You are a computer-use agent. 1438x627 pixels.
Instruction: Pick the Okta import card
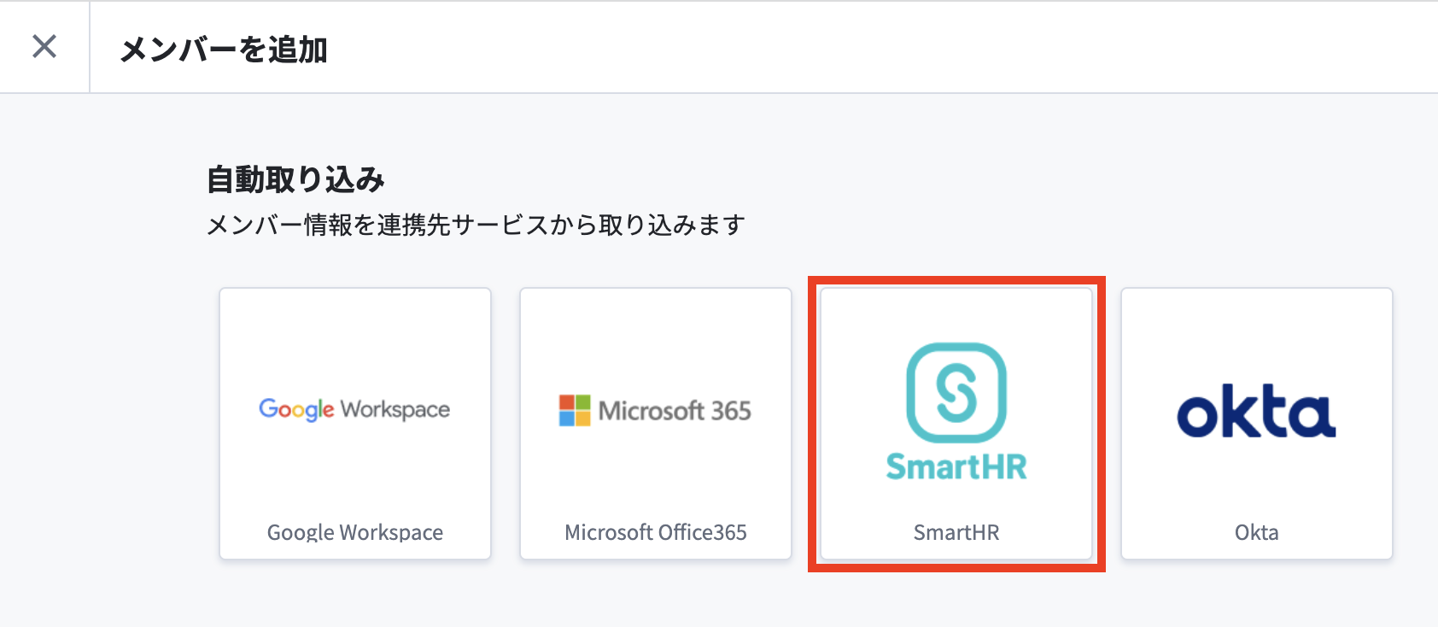tap(1257, 424)
